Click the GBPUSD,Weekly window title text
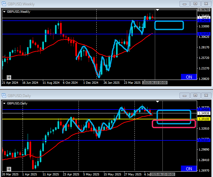213x177 pixels. tap(21, 4)
